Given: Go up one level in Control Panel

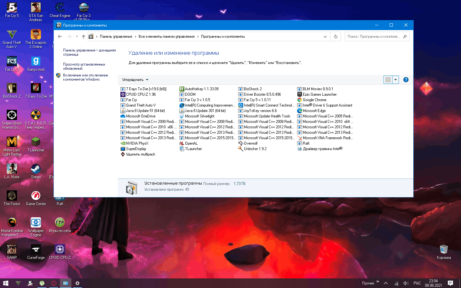Looking at the screenshot, I should [x=84, y=36].
